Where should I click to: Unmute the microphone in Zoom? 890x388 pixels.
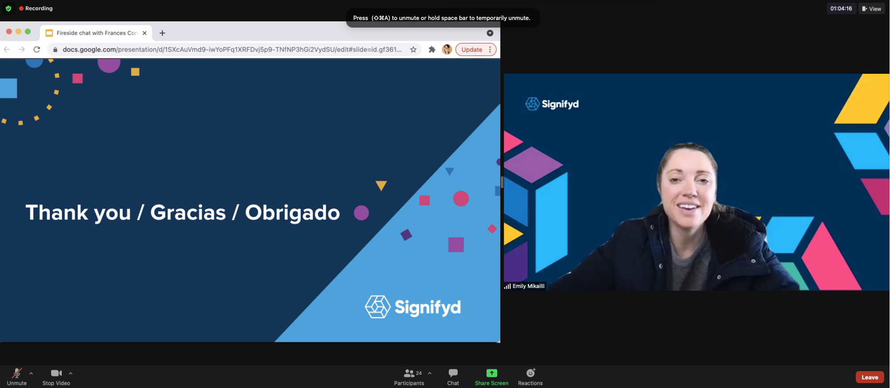point(17,376)
